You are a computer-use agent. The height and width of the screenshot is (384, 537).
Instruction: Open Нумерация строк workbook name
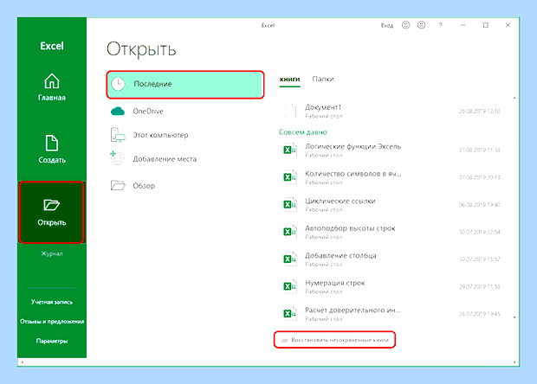[x=335, y=283]
